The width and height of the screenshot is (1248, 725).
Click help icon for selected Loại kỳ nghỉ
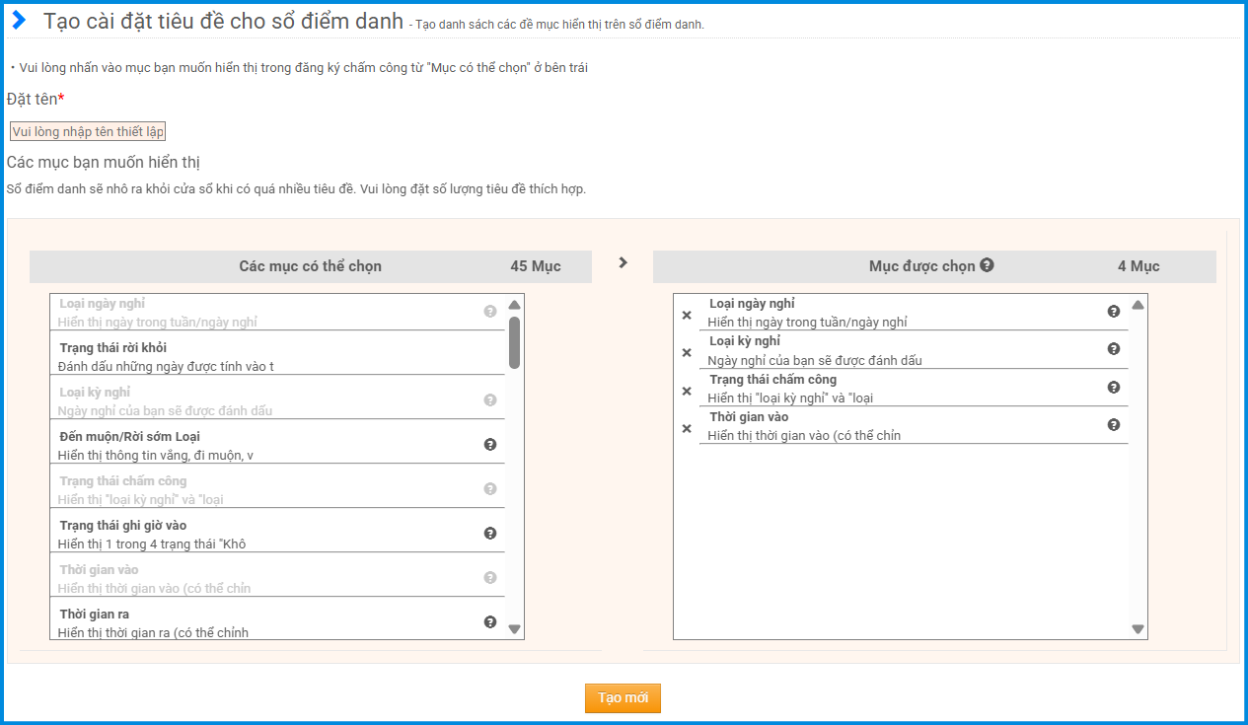coord(1114,349)
